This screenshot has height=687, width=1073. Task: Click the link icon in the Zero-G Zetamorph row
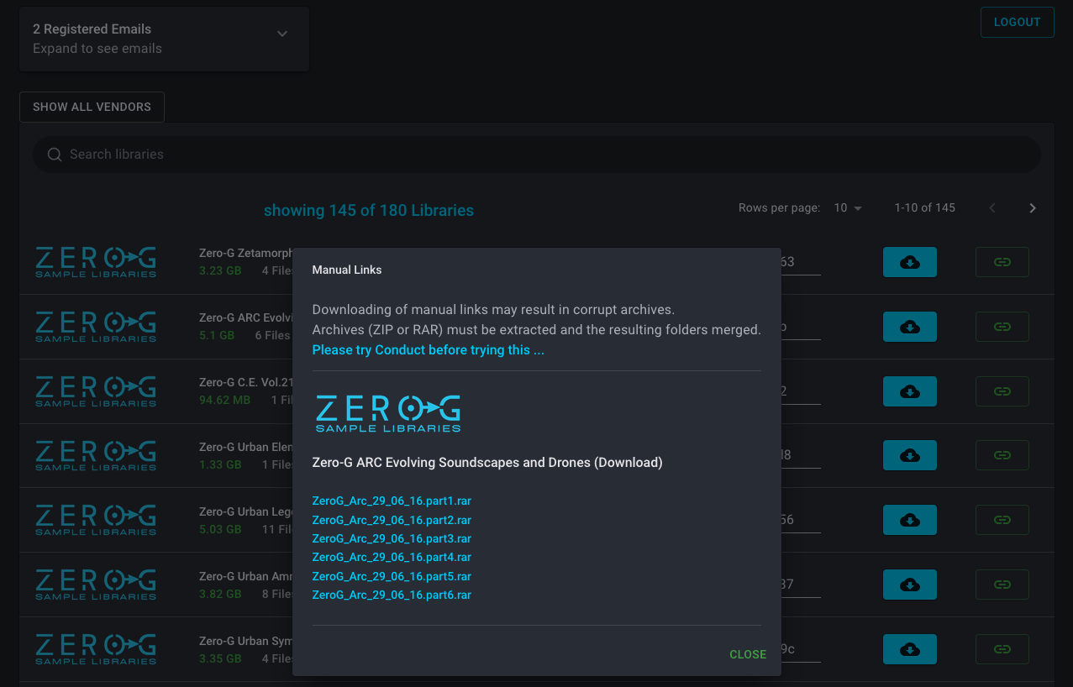(x=1002, y=262)
